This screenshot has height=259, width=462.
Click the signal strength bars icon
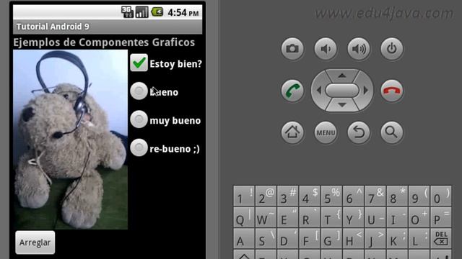point(141,12)
